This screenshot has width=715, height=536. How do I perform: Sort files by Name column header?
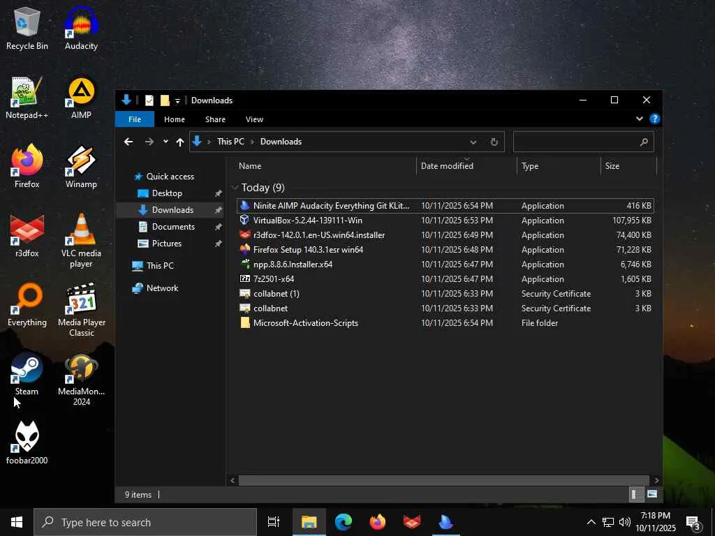pos(325,166)
